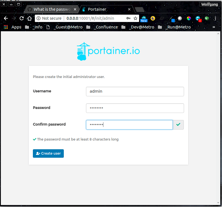This screenshot has height=207, width=222.
Task: Focus the Confirm password field
Action: click(129, 125)
